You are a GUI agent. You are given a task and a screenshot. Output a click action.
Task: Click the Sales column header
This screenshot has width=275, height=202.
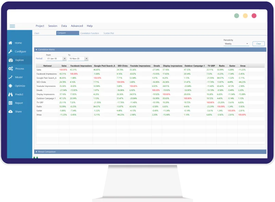64,66
